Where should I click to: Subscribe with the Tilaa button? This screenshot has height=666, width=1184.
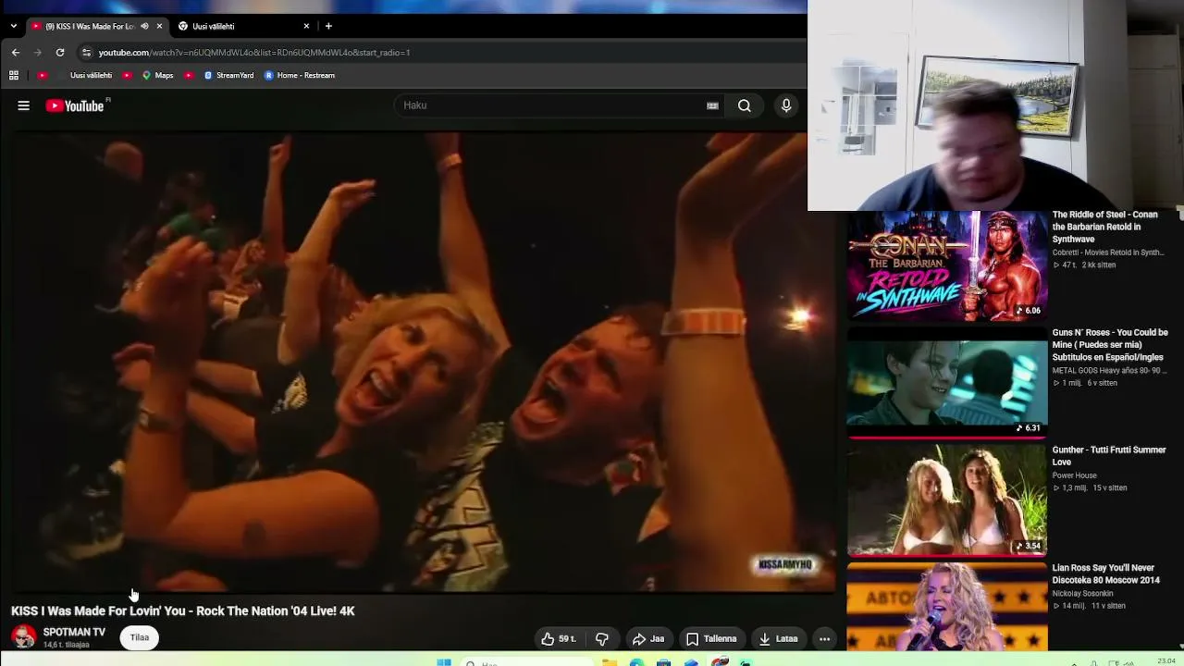(x=140, y=637)
